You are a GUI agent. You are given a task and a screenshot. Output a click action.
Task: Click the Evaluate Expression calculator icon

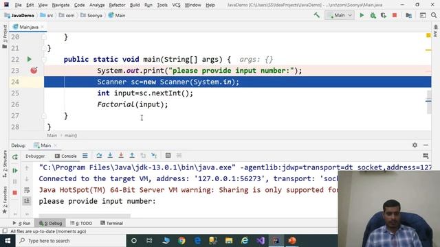click(x=168, y=156)
